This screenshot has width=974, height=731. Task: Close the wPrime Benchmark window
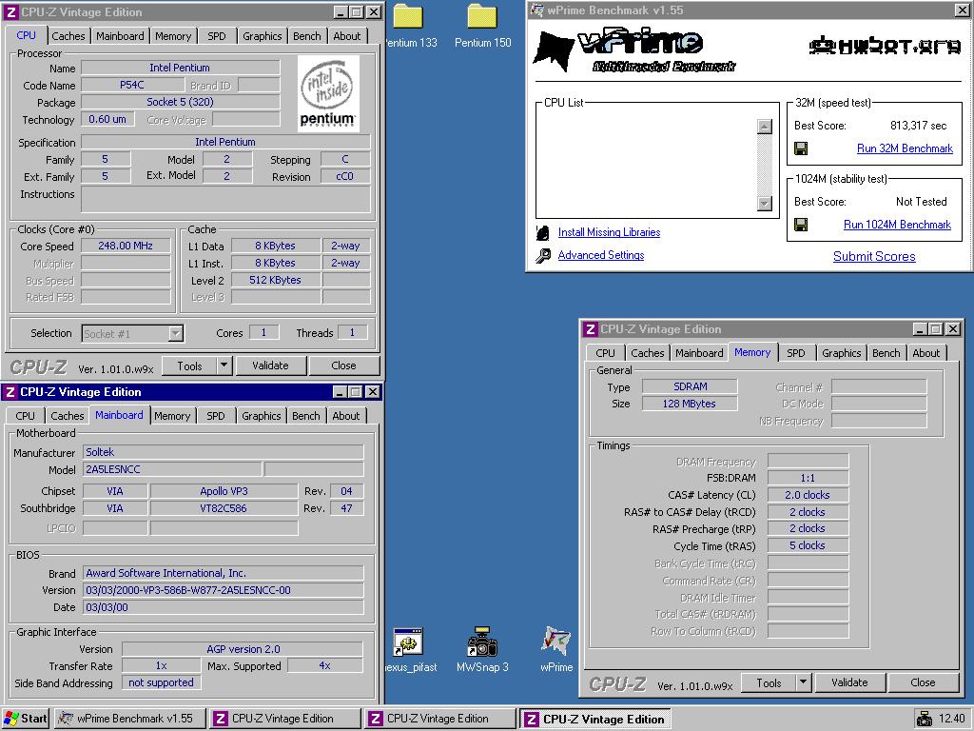961,10
